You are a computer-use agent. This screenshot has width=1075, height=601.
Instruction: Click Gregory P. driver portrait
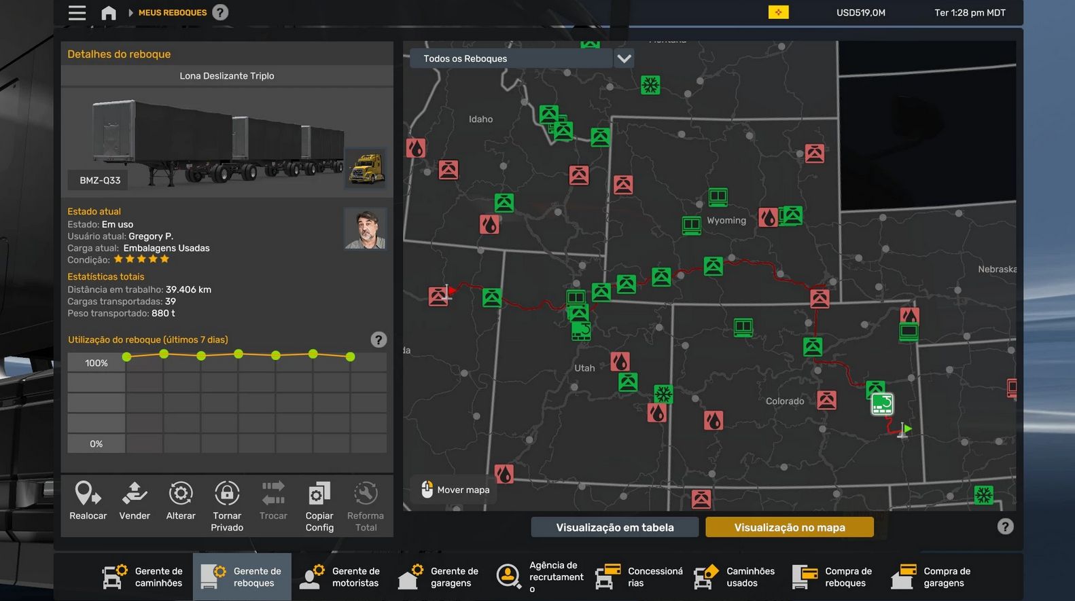tap(366, 229)
